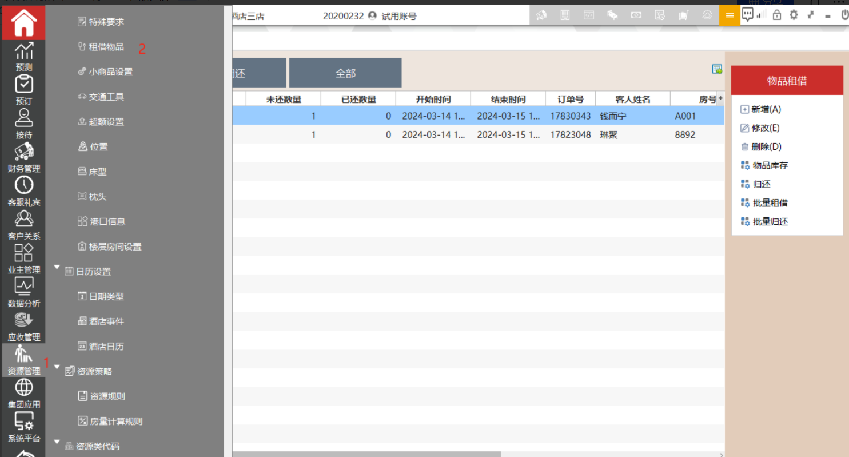Click the lock screen padlock icon
The image size is (849, 457).
pyautogui.click(x=776, y=15)
